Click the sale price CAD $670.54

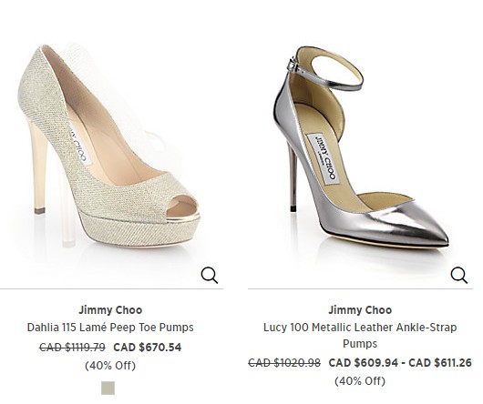(x=148, y=347)
